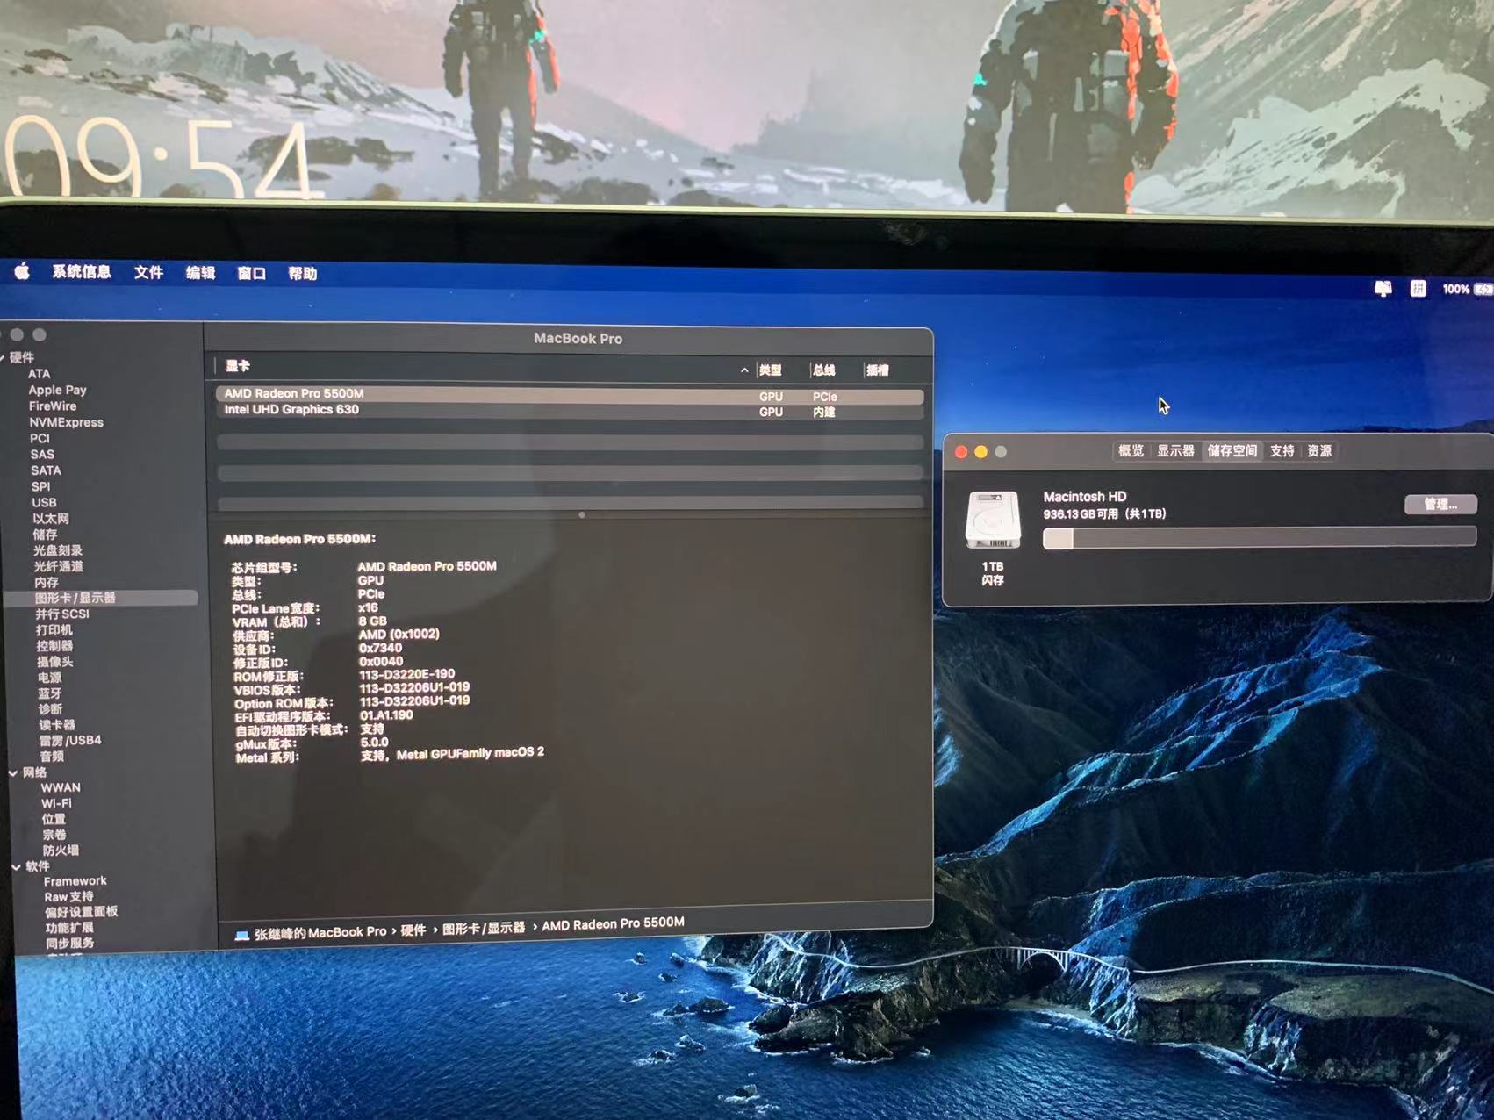1494x1120 pixels.
Task: Select 电源 in the sidebar
Action: 49,678
